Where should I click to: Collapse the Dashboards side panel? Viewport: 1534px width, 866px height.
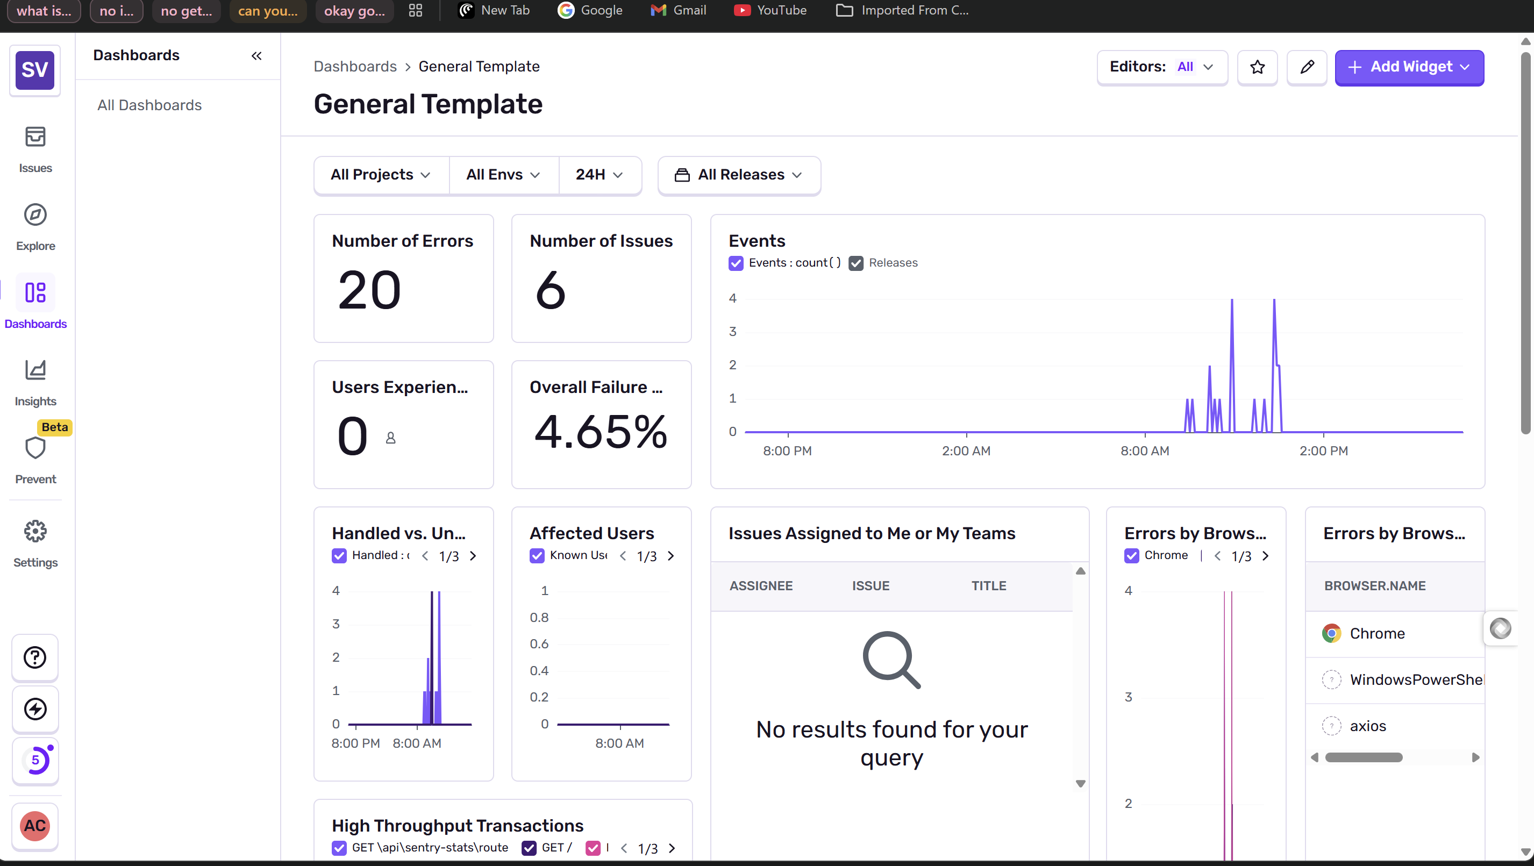[x=256, y=56]
